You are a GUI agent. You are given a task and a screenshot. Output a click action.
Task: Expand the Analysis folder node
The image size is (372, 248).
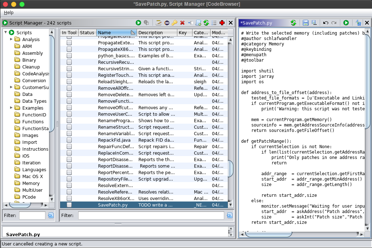[x=11, y=39]
